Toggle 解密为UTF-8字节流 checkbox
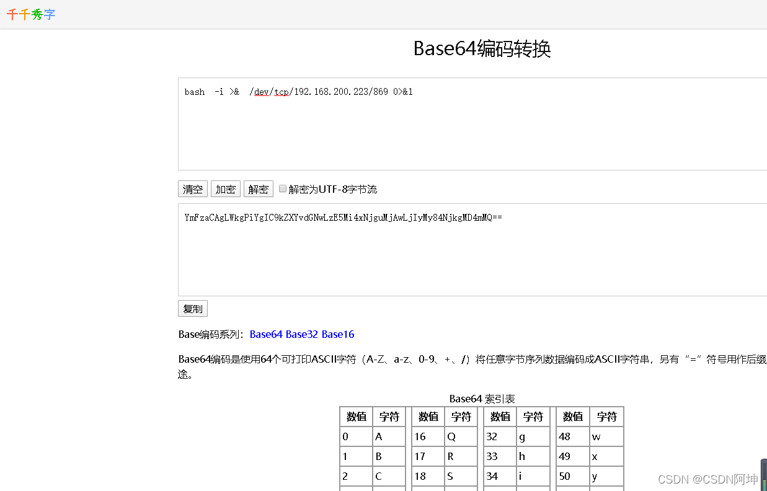This screenshot has height=491, width=767. tap(283, 188)
